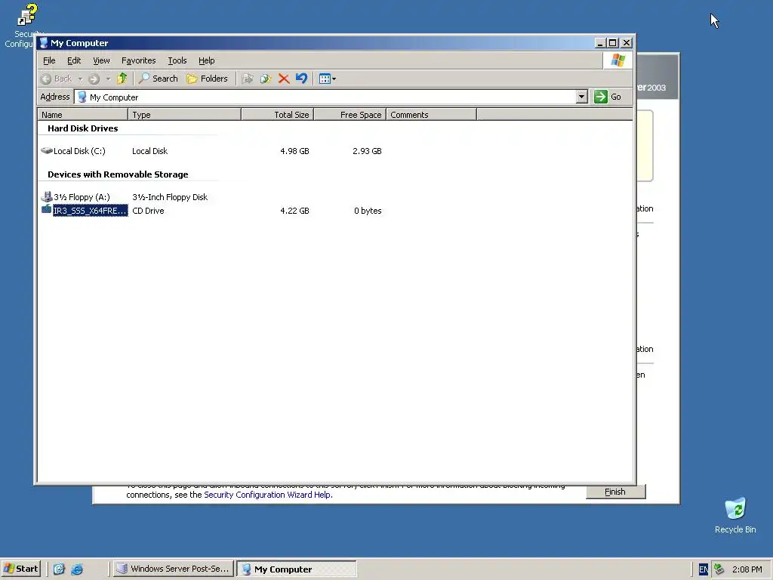
Task: Minimize the My Computer window
Action: click(x=600, y=43)
